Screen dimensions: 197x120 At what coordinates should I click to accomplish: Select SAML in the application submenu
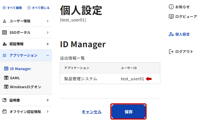[x=15, y=78]
